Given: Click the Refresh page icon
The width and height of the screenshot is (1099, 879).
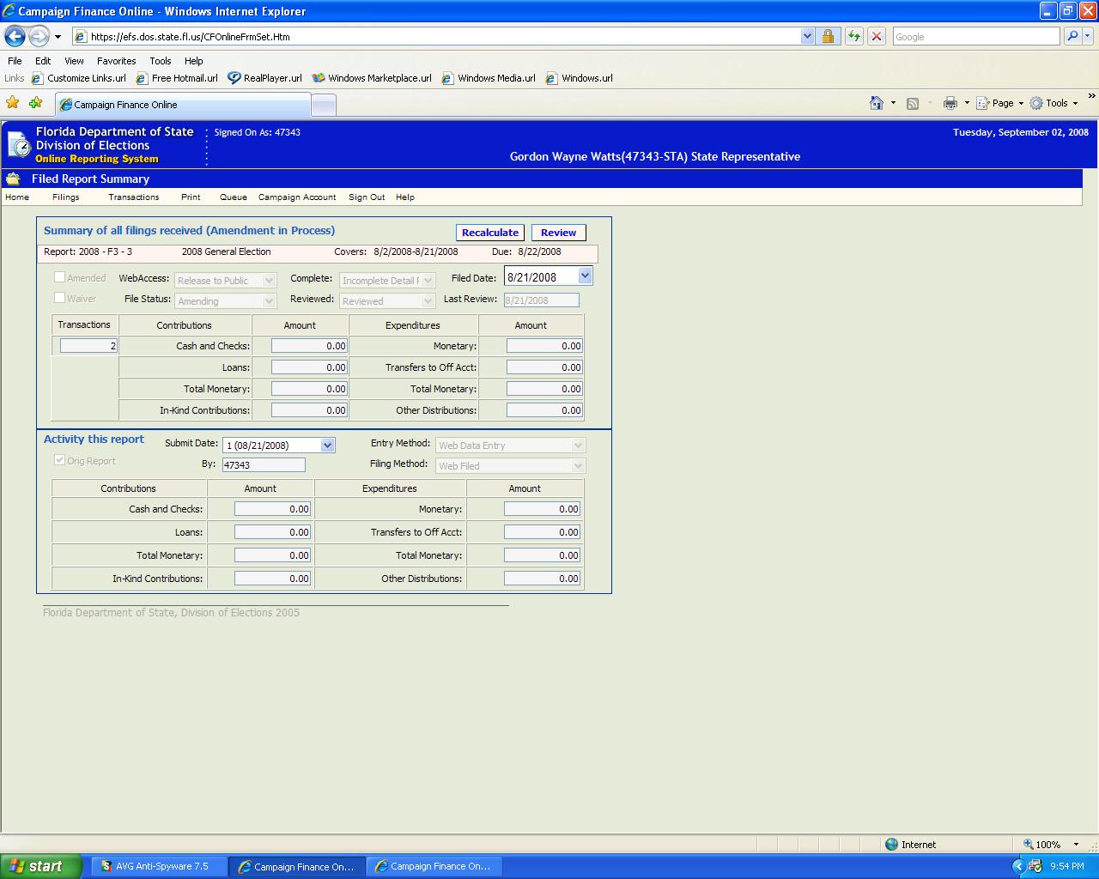Looking at the screenshot, I should click(853, 36).
